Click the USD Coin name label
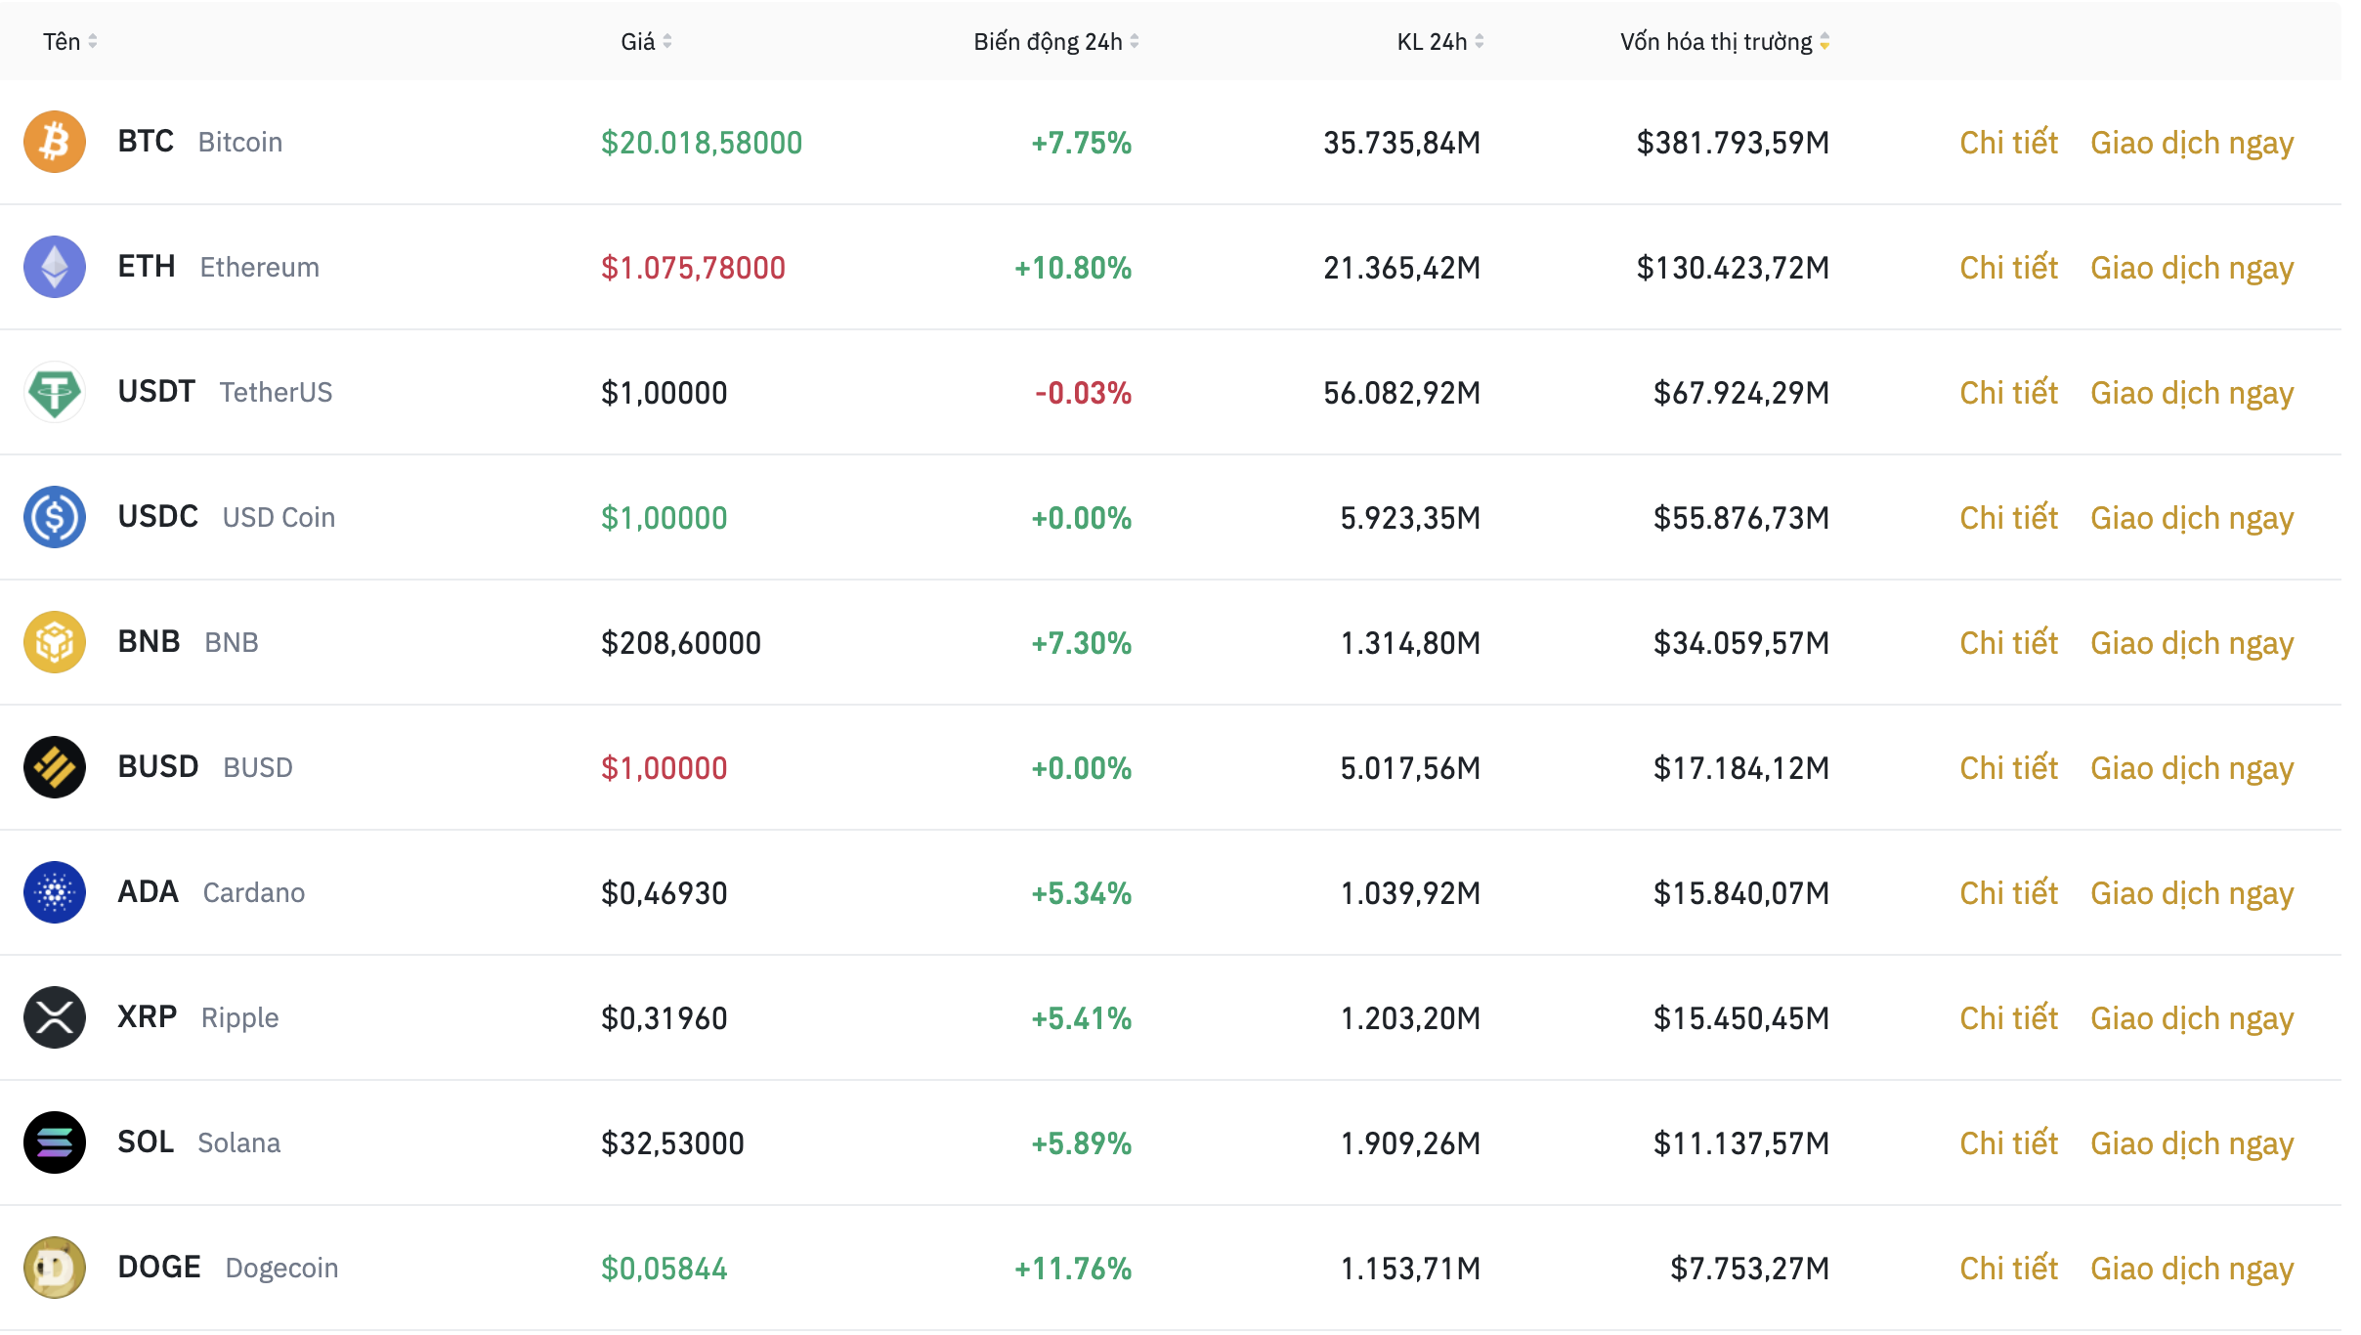Screen dimensions: 2361x1335 coord(279,518)
